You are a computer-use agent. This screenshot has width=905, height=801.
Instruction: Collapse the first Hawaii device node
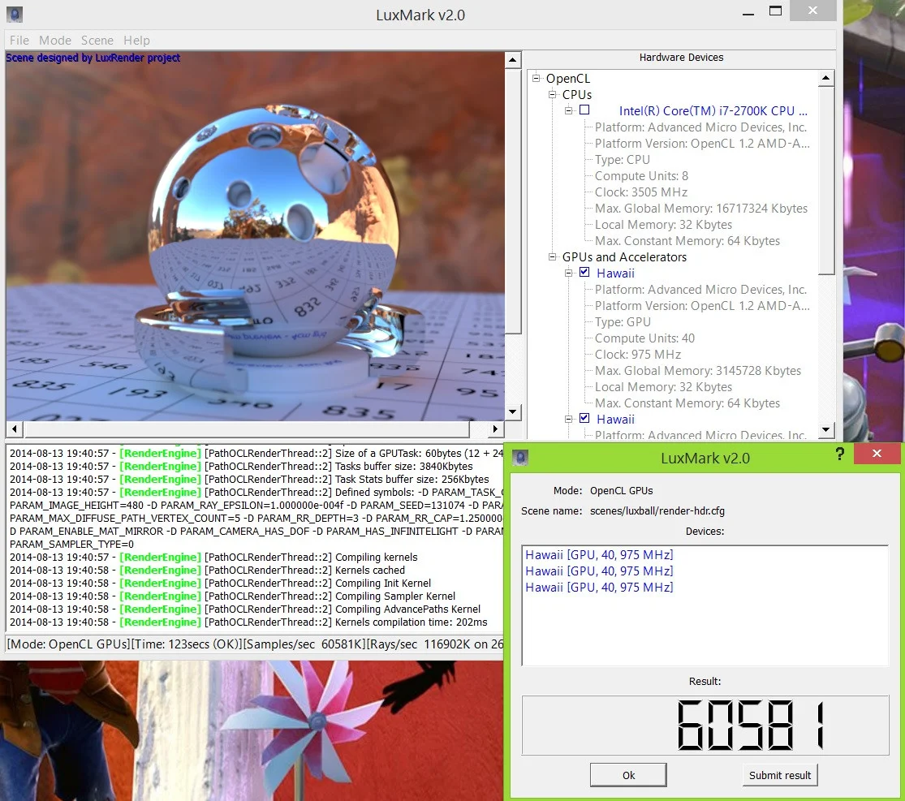click(568, 273)
